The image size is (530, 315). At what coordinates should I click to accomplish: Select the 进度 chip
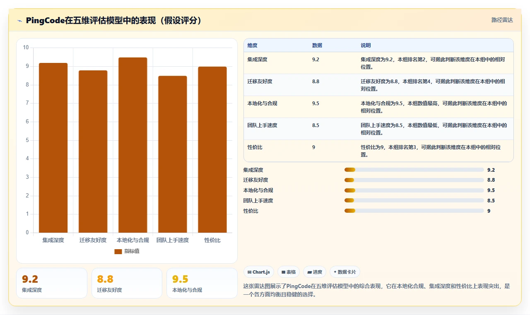click(x=315, y=272)
